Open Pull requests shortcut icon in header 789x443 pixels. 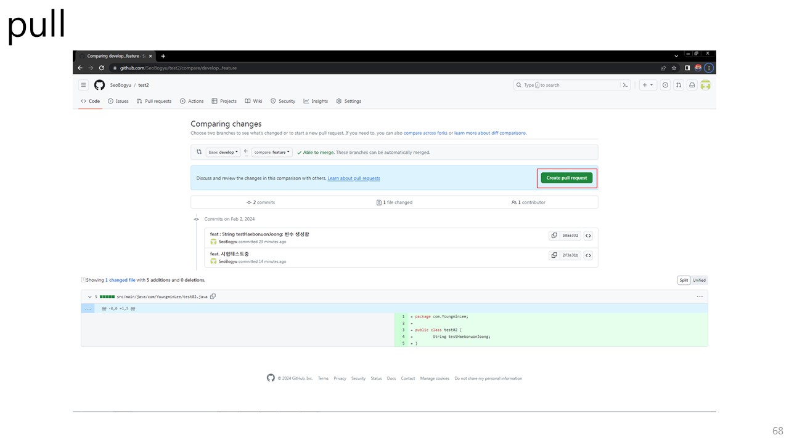pos(679,85)
